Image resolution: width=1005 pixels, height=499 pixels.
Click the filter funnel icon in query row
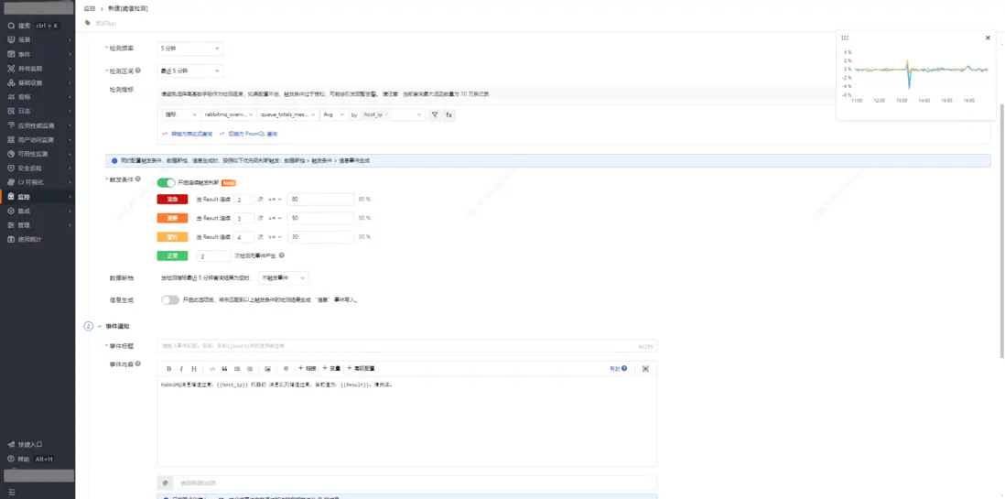pos(435,114)
